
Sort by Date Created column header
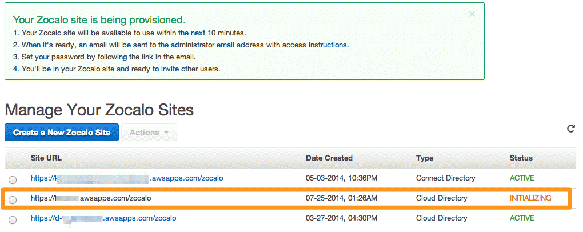(329, 158)
